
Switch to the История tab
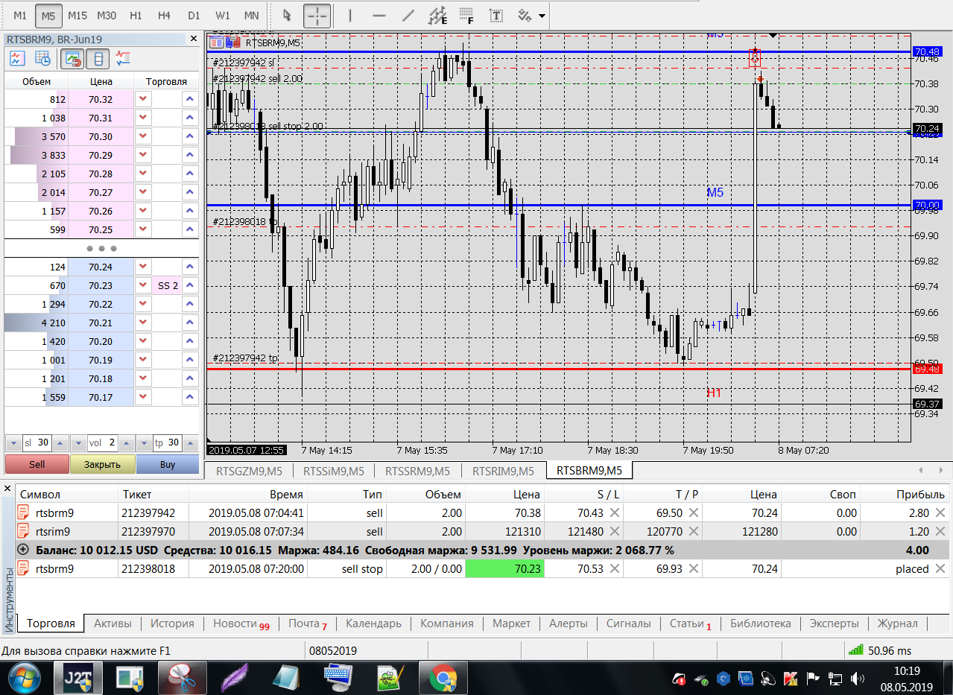[x=172, y=623]
